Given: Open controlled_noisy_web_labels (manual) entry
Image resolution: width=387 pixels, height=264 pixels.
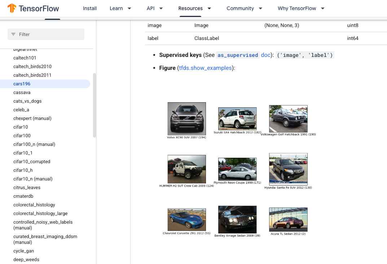Looking at the screenshot, I should [43, 225].
